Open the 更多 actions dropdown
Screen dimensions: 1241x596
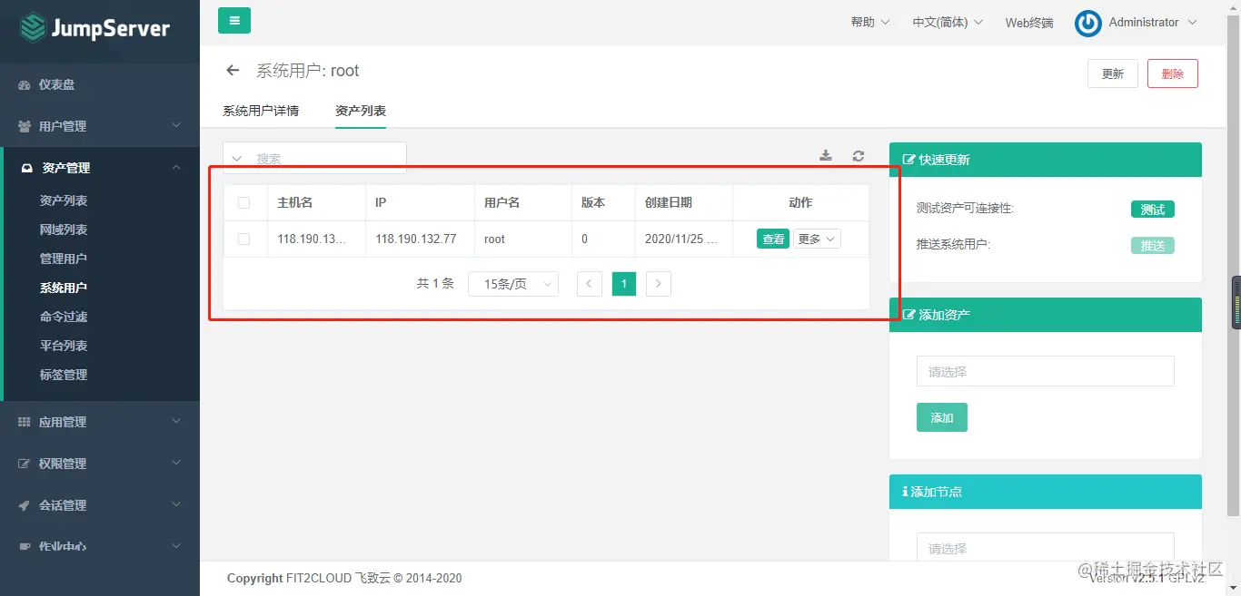tap(816, 239)
